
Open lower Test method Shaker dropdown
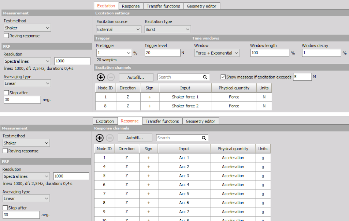[x=26, y=143]
